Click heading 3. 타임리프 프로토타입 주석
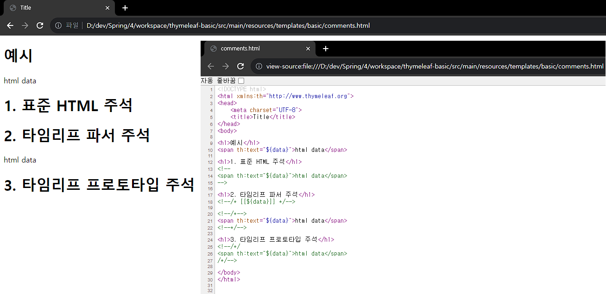Screen dimensions: 606x294 (99, 185)
